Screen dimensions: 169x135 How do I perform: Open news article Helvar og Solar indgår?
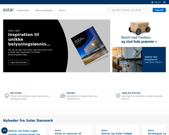click(117, 134)
